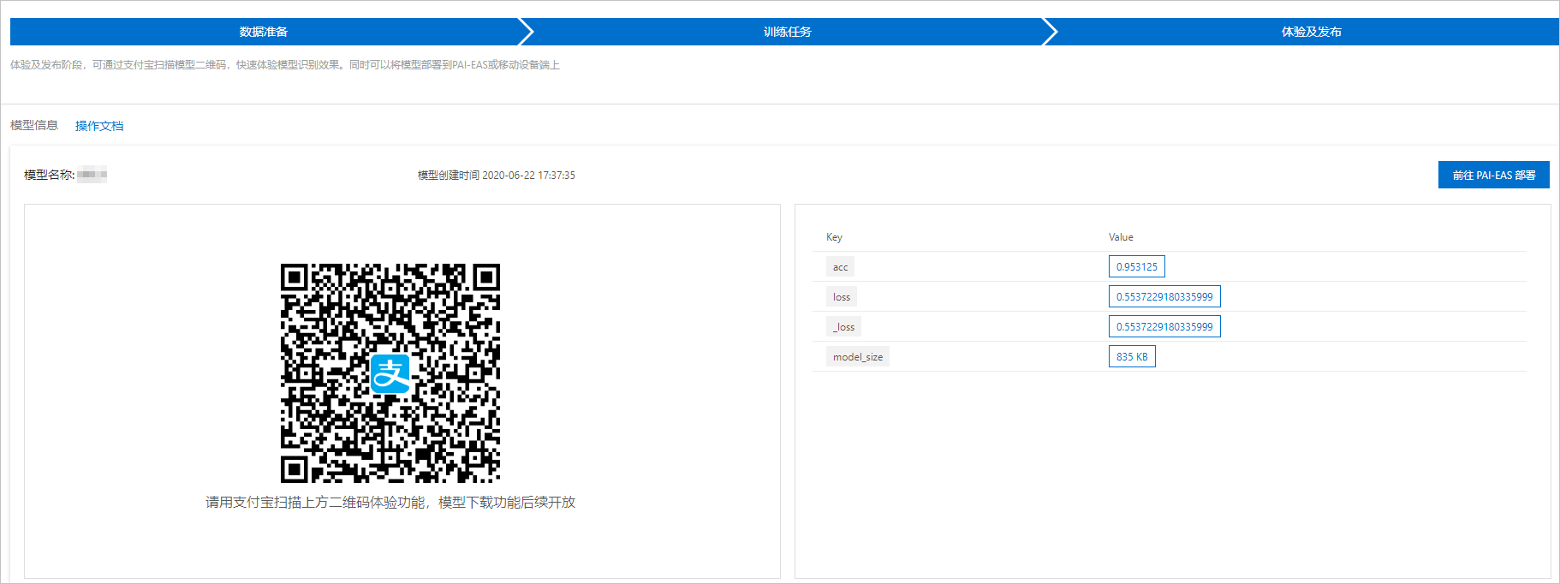Select the _loss value box

(x=1164, y=326)
